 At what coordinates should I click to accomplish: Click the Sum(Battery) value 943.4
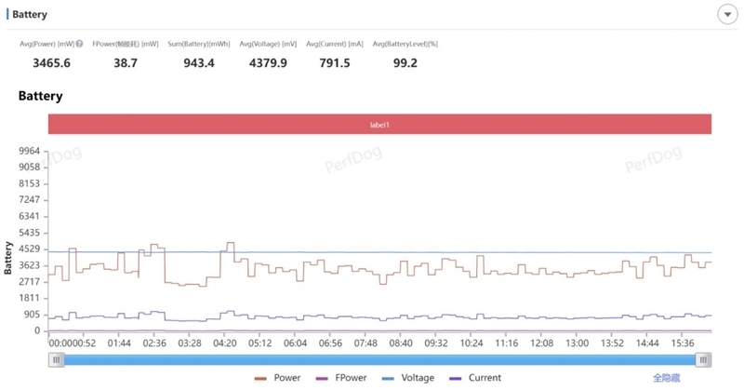(199, 63)
